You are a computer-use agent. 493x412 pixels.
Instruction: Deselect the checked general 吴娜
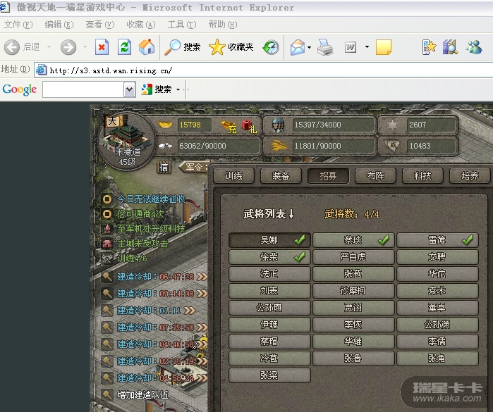[269, 240]
